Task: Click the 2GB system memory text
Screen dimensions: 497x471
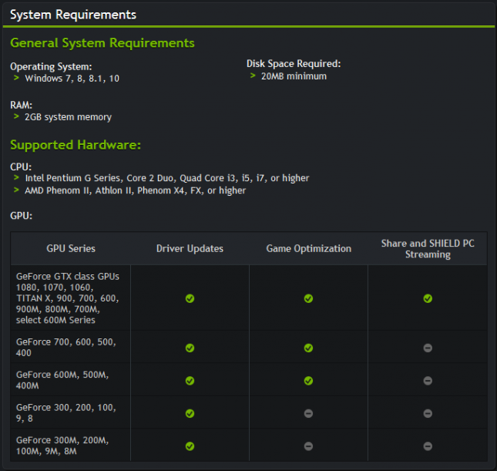Action: click(x=68, y=117)
